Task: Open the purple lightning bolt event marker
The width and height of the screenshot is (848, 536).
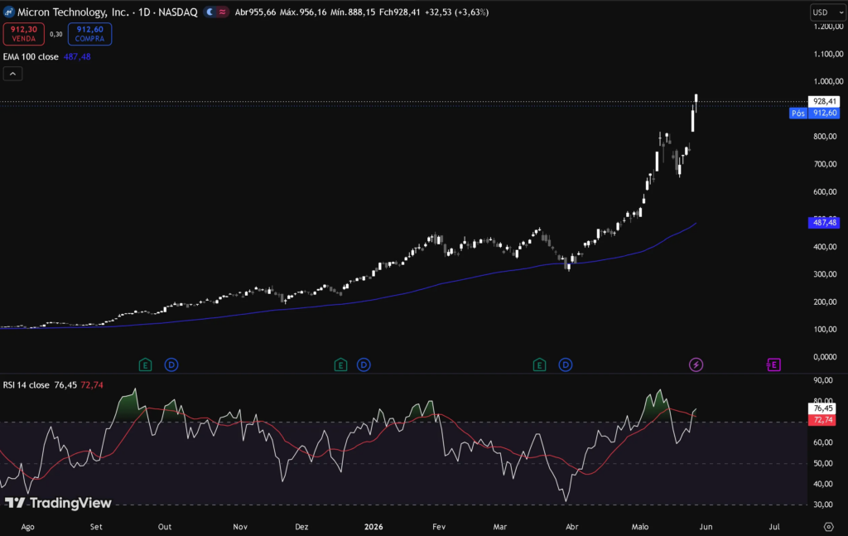Action: click(696, 365)
